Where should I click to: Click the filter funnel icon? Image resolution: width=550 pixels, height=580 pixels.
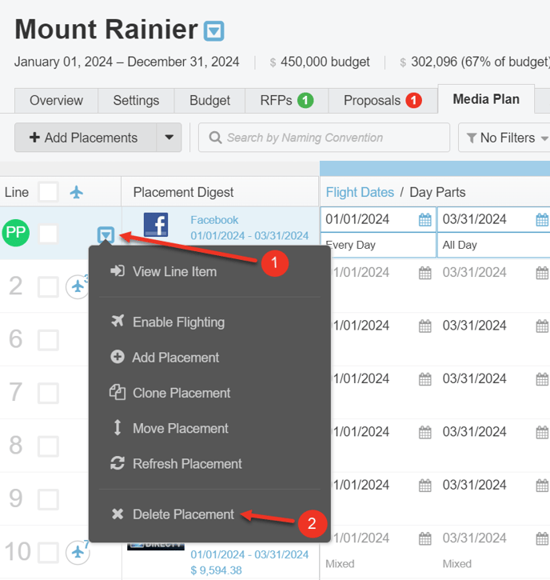click(x=471, y=138)
